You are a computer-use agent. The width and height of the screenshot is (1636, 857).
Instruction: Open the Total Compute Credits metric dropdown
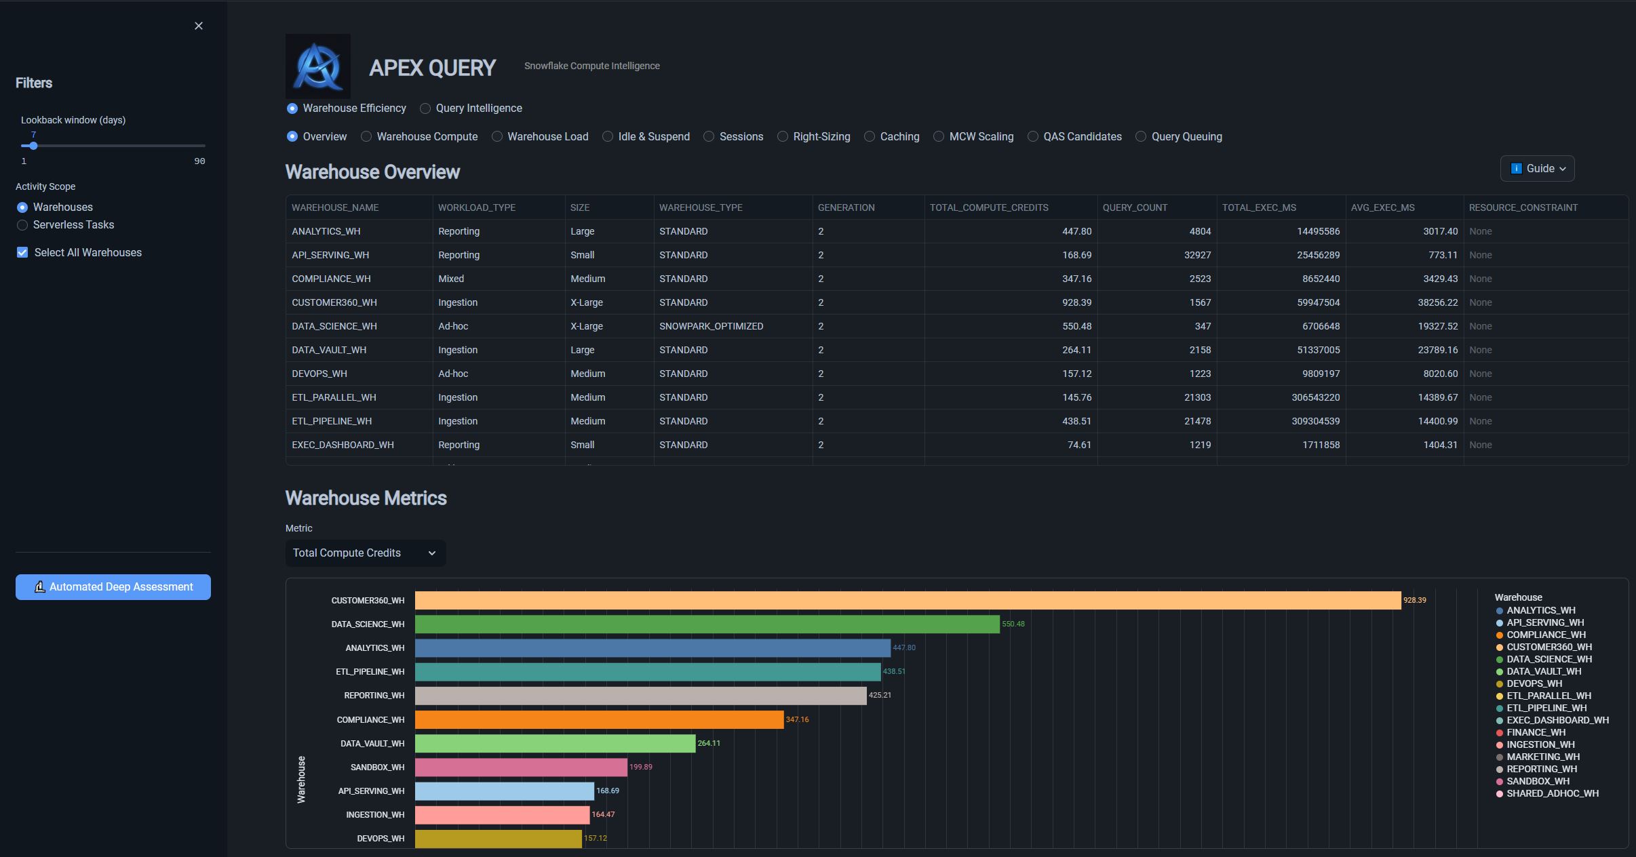click(366, 553)
